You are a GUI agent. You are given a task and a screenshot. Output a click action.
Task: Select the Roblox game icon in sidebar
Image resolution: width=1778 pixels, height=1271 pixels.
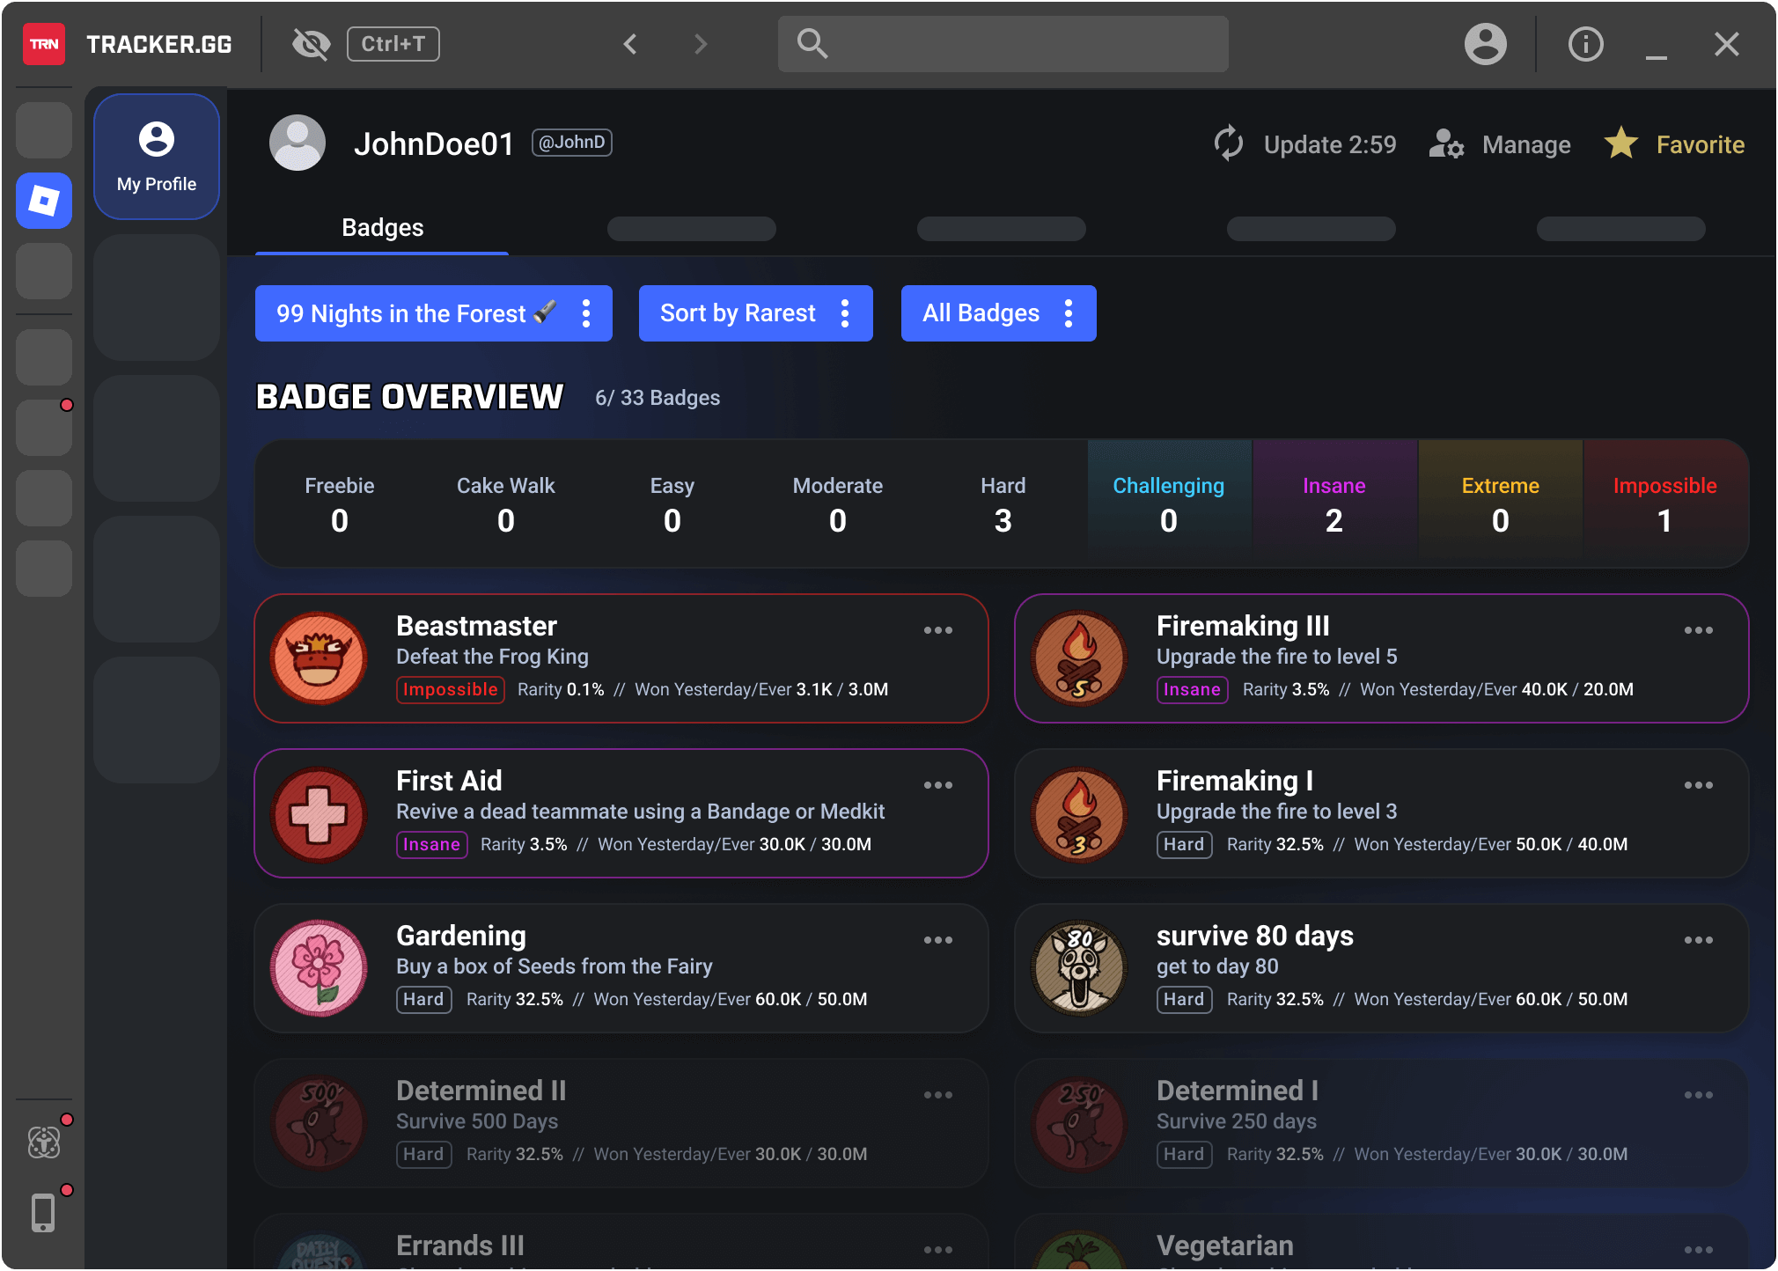tap(44, 201)
